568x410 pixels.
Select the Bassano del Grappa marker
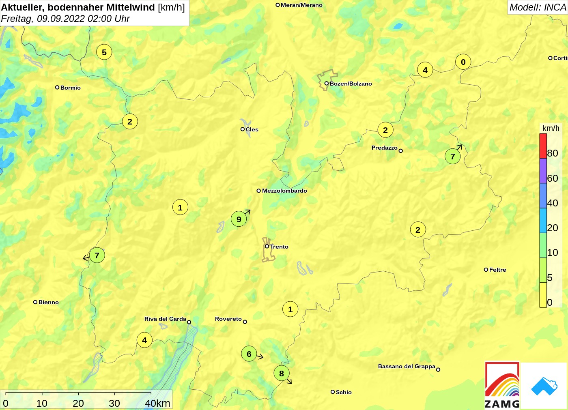[x=438, y=369]
